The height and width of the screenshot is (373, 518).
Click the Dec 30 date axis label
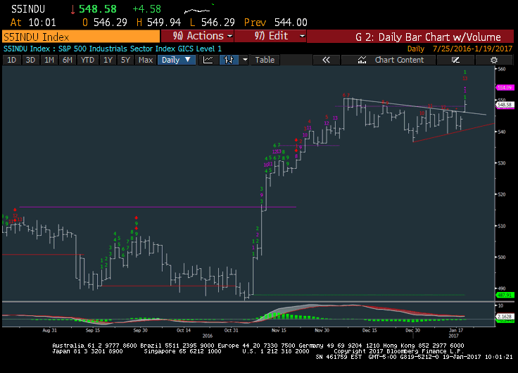coord(412,330)
